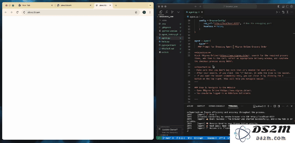Viewport: 295px width, 143px height.
Task: Open the new terminal profile dropdown
Action: tap(271, 106)
